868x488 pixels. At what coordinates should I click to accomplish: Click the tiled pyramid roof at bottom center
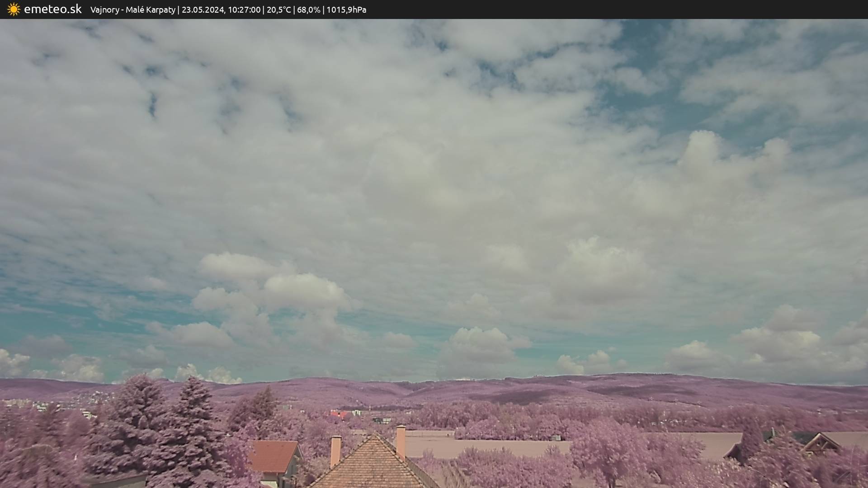373,465
